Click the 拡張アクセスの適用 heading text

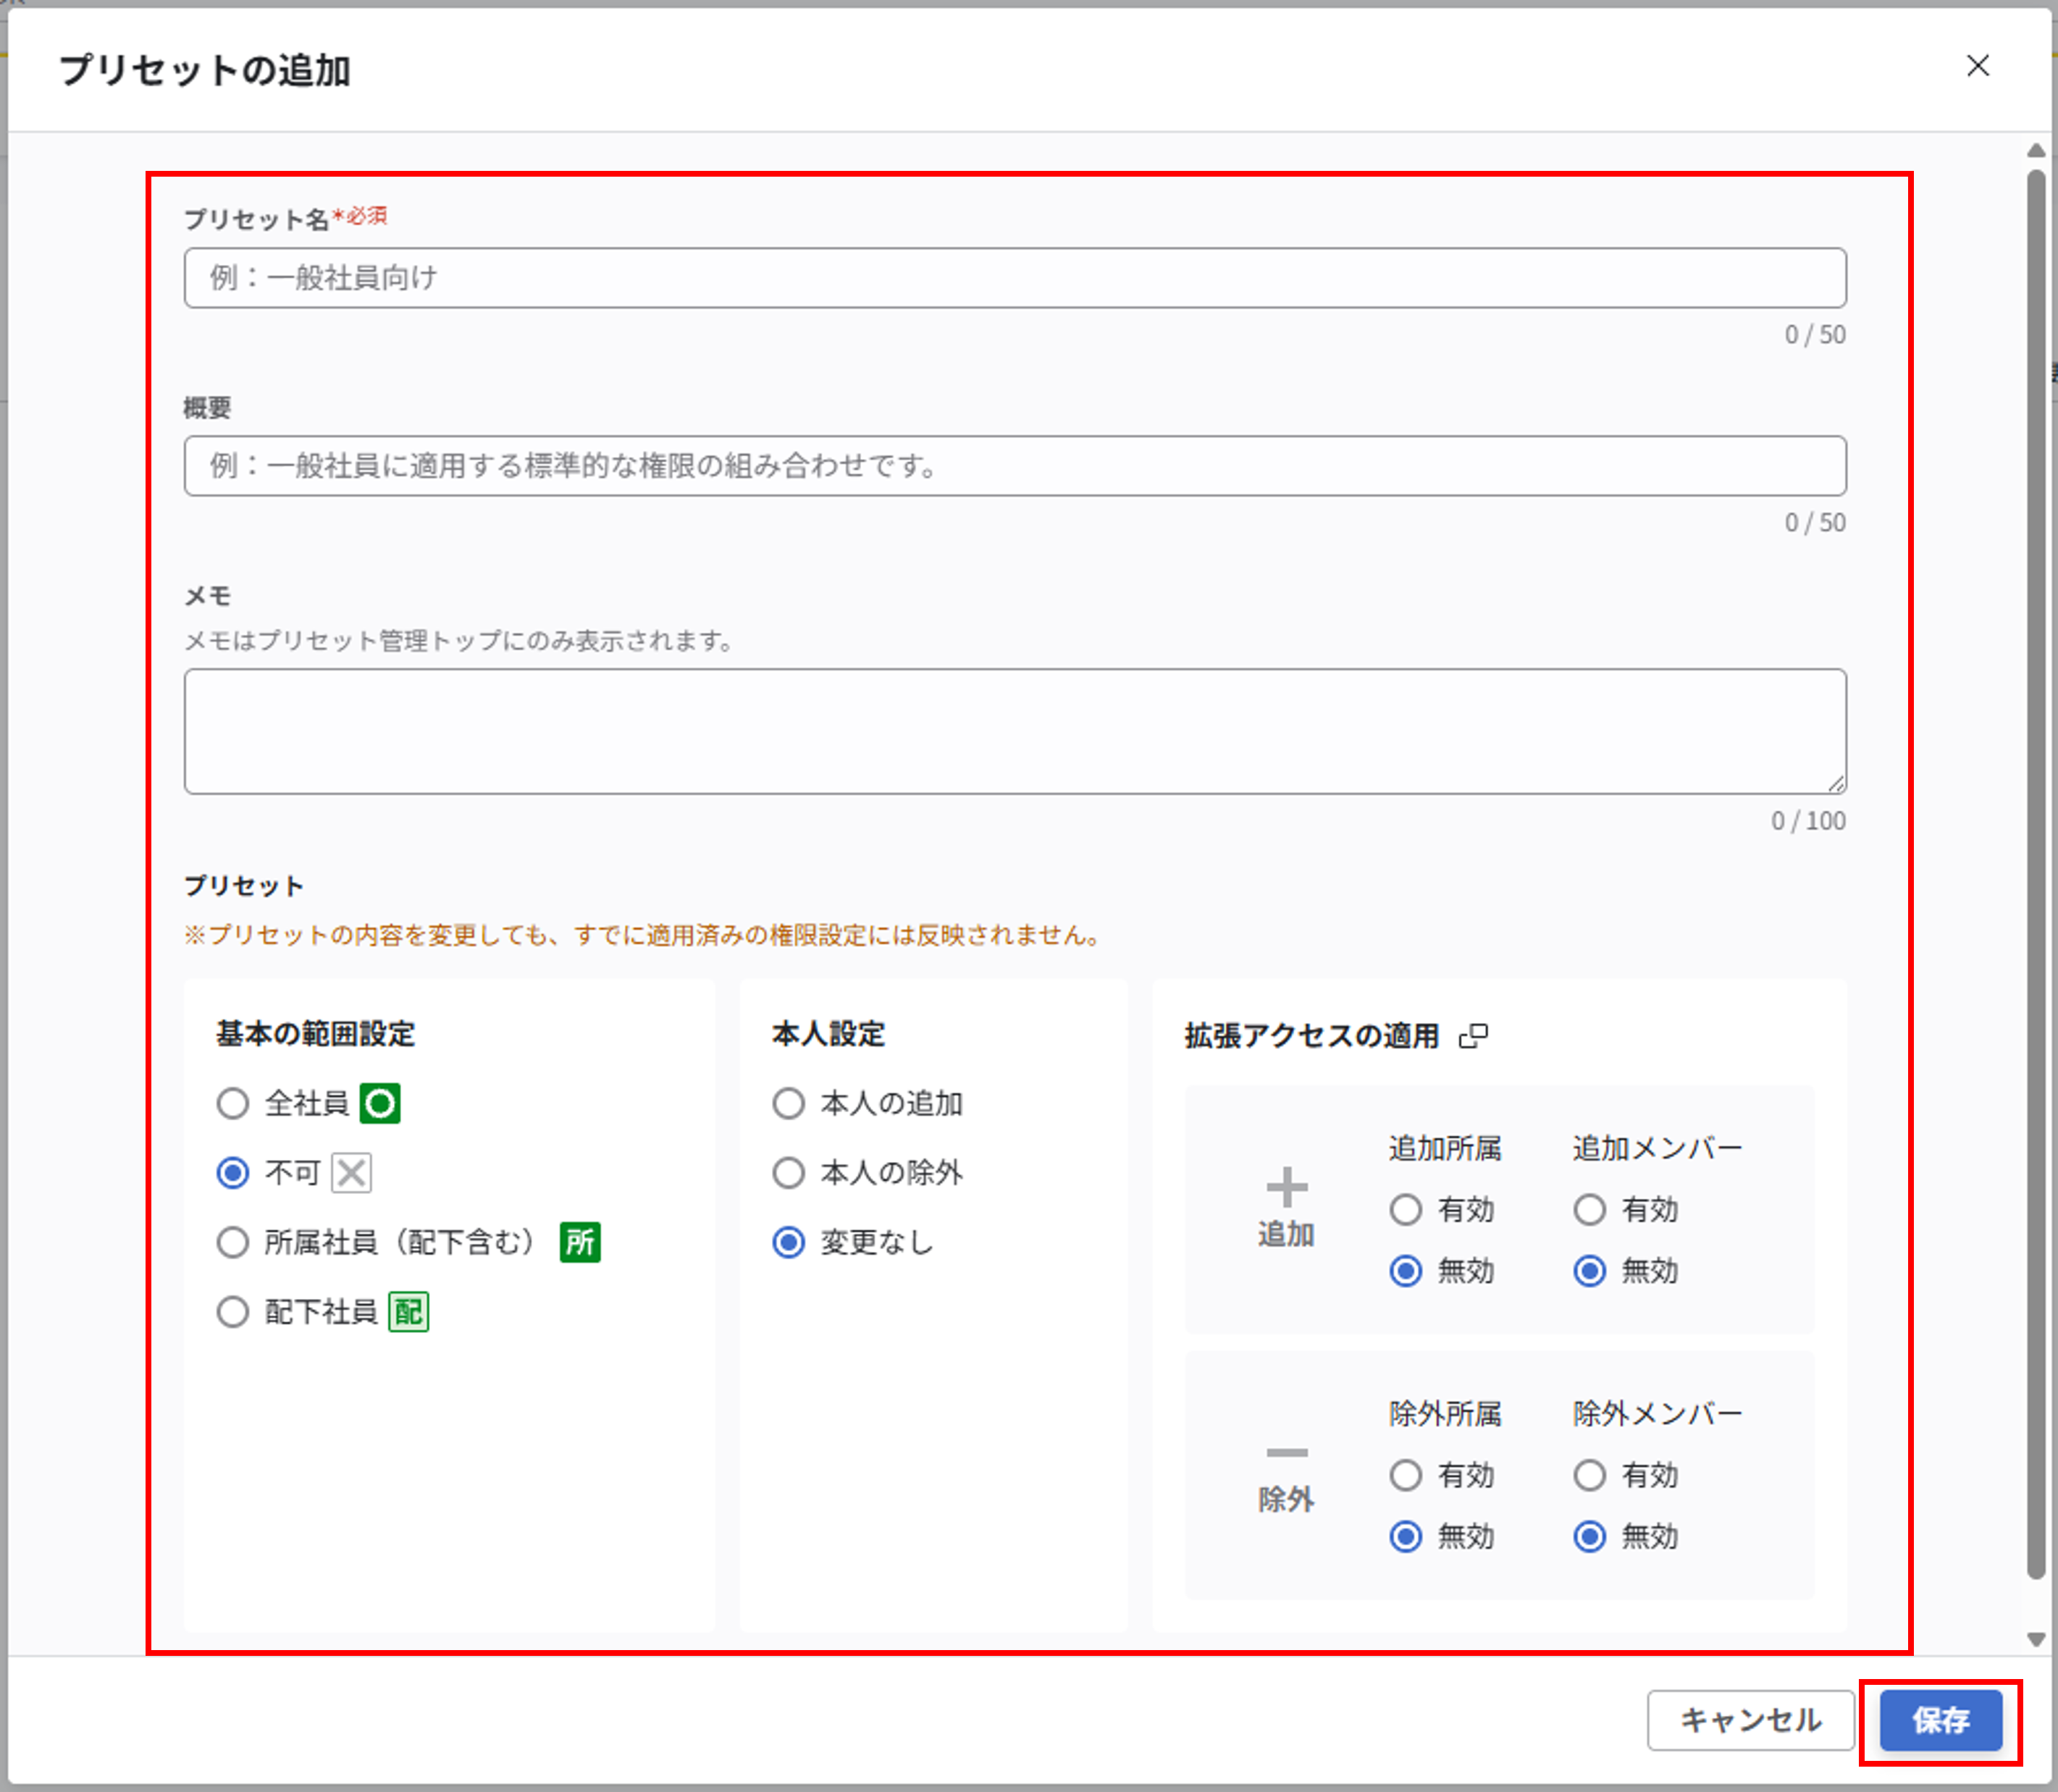pos(1311,1036)
